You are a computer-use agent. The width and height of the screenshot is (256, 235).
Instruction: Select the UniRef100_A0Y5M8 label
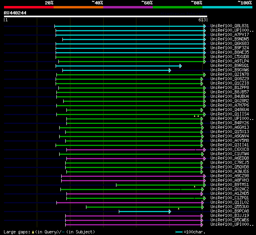pyautogui.click(x=230, y=141)
